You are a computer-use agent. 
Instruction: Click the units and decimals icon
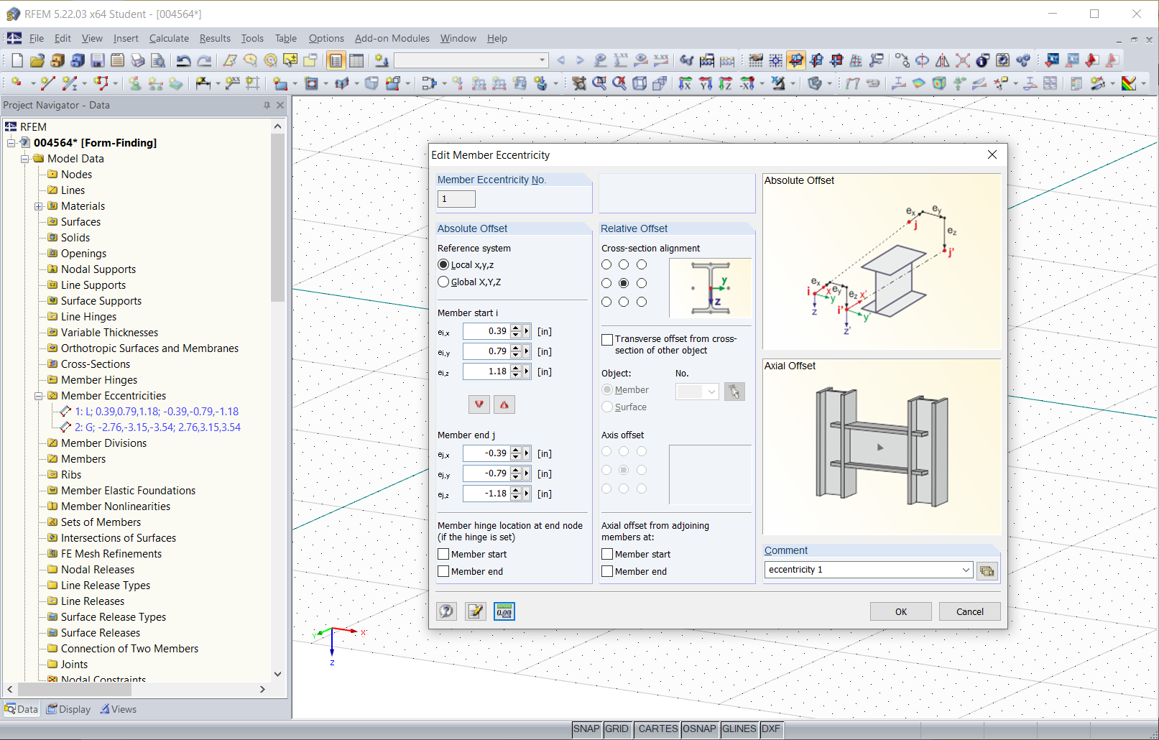click(504, 611)
